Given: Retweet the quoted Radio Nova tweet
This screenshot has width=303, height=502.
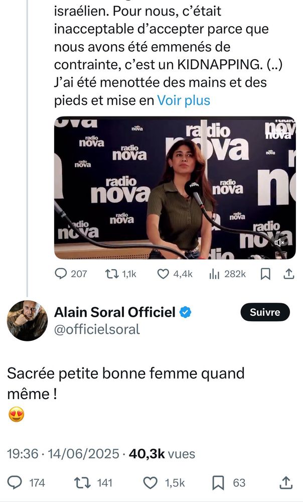Looking at the screenshot, I should (120, 274).
